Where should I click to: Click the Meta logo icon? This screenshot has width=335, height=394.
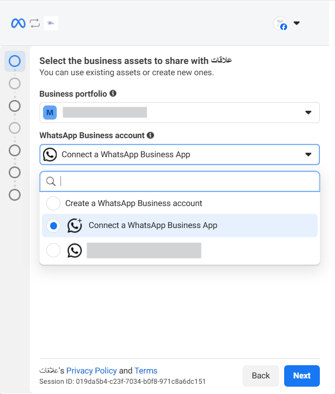[19, 23]
